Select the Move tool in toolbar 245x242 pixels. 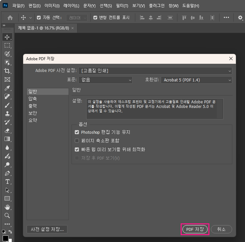tap(7, 37)
